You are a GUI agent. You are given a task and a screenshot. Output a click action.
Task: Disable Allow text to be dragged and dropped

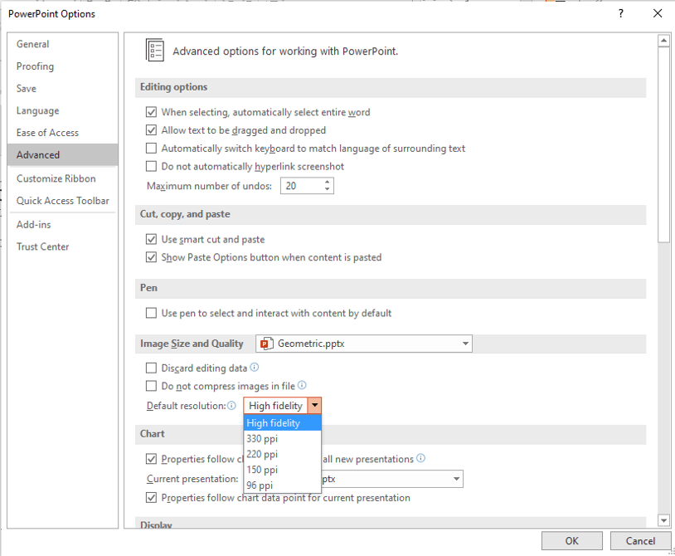click(x=152, y=130)
